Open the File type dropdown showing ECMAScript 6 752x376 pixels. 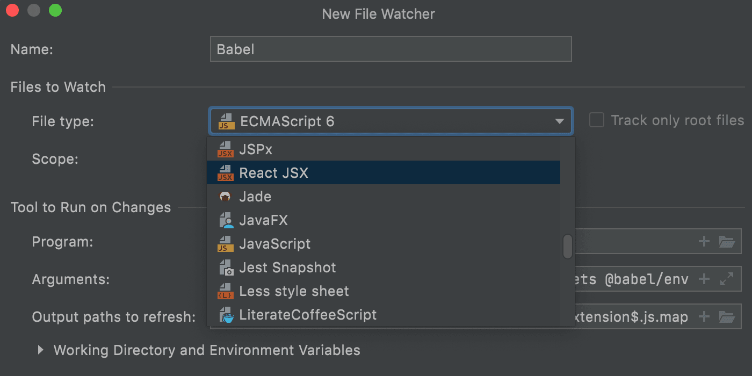pyautogui.click(x=391, y=121)
